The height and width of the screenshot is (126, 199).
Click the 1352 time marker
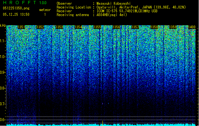click(x=40, y=27)
